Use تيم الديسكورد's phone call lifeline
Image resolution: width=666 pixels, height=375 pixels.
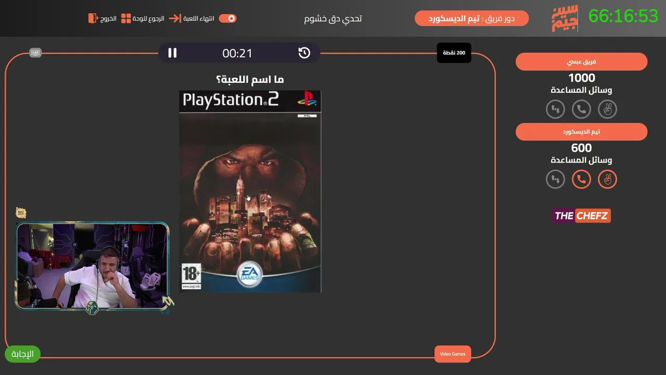[x=581, y=179]
